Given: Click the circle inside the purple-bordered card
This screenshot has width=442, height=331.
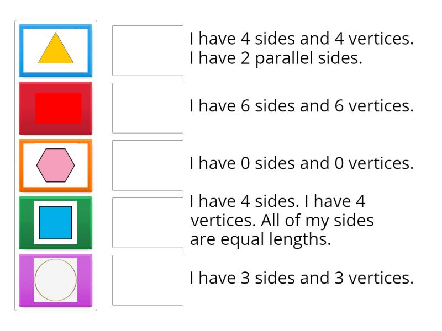Looking at the screenshot, I should pos(55,280).
